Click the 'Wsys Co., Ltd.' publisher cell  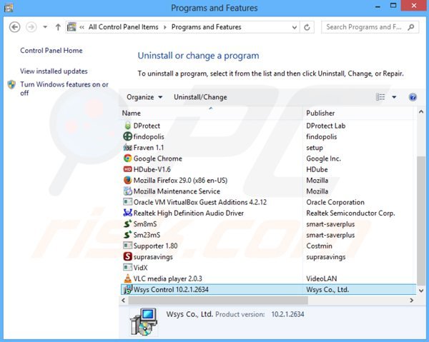pos(327,290)
